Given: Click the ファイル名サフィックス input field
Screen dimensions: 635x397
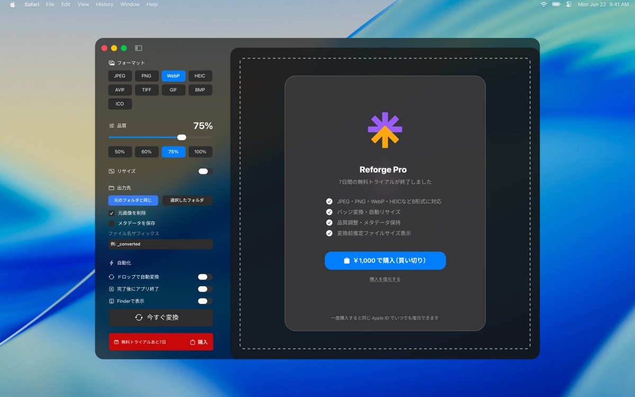Looking at the screenshot, I should 161,244.
